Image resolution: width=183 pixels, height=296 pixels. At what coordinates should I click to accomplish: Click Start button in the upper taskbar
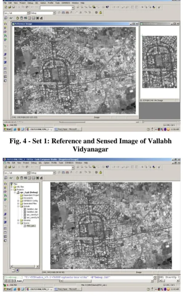8,129
